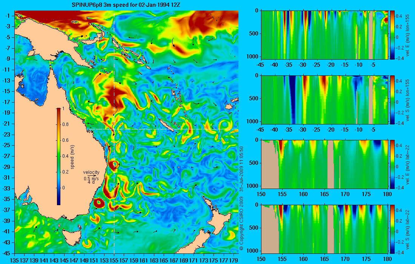415x264 pixels.
Task: Click the vel. E lat=-22 section plot
Action: click(x=324, y=164)
